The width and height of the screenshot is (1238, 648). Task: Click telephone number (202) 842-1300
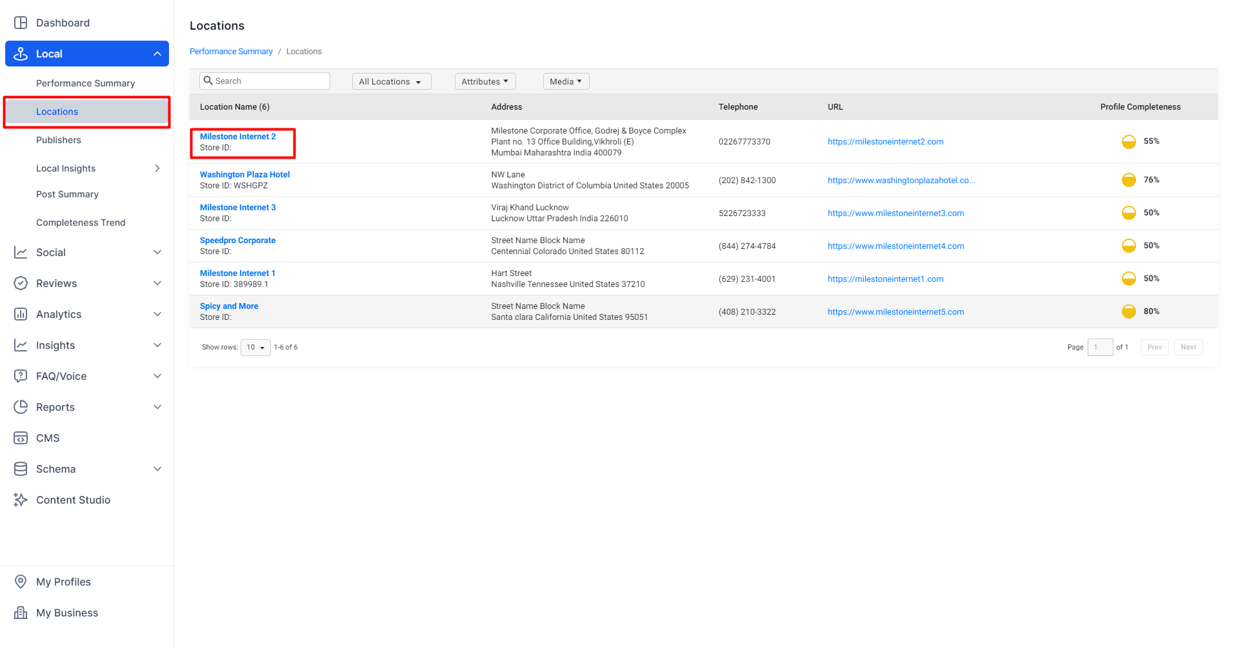pos(747,181)
